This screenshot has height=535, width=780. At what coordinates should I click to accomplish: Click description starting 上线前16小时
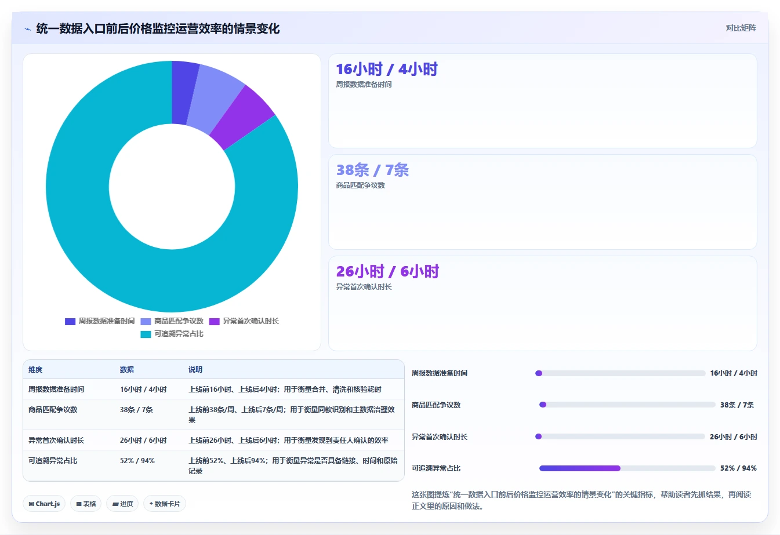pyautogui.click(x=285, y=390)
